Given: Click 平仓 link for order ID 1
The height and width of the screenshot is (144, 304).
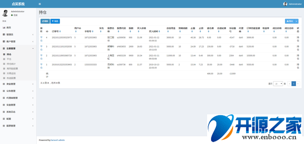Looking at the screenshot, I should [x=41, y=66].
